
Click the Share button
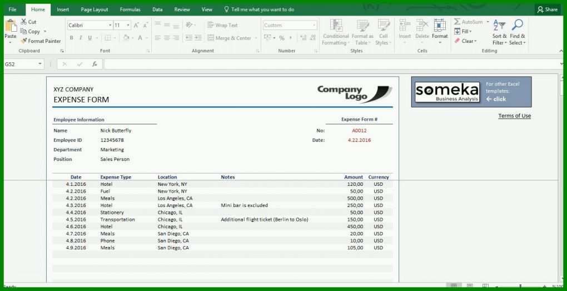[x=548, y=10]
